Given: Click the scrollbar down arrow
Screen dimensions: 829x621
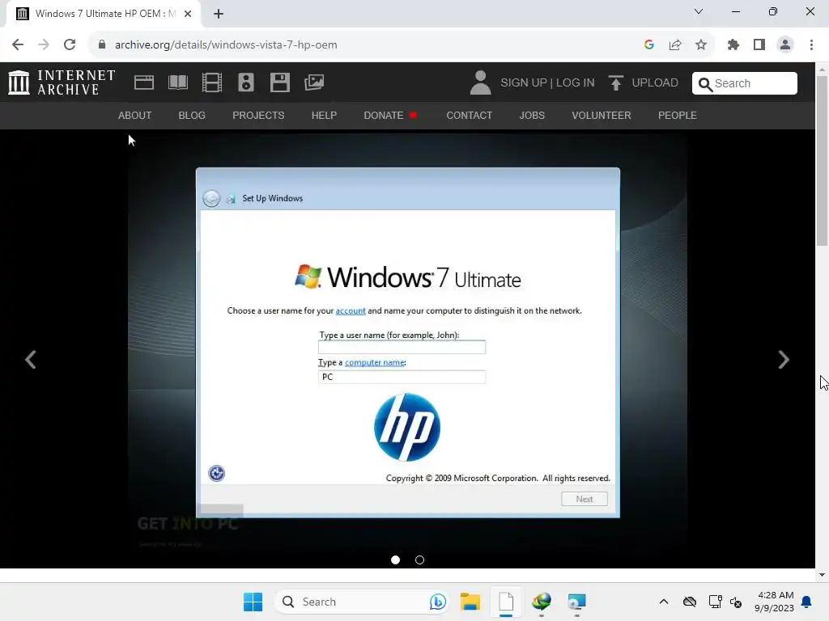Looking at the screenshot, I should click(x=822, y=575).
